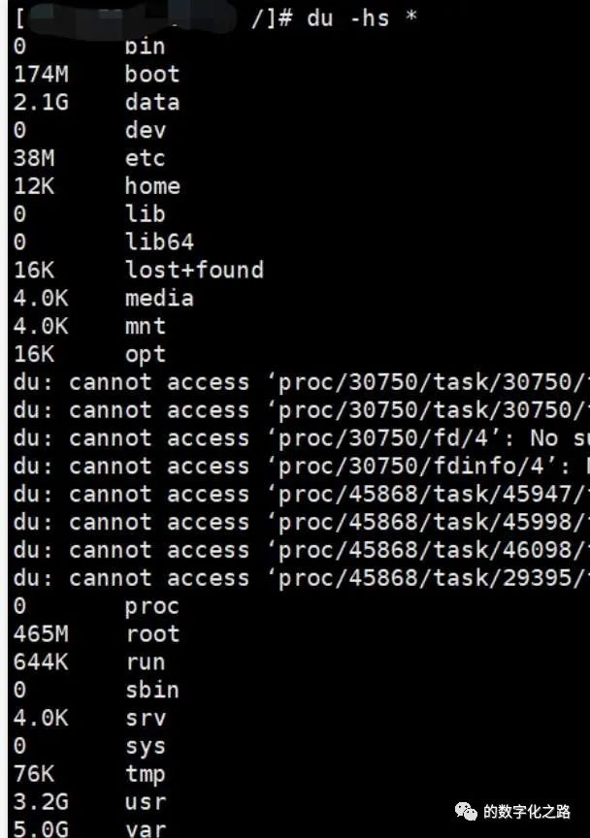Select the 'data' directory name
590x838 pixels.
point(152,102)
